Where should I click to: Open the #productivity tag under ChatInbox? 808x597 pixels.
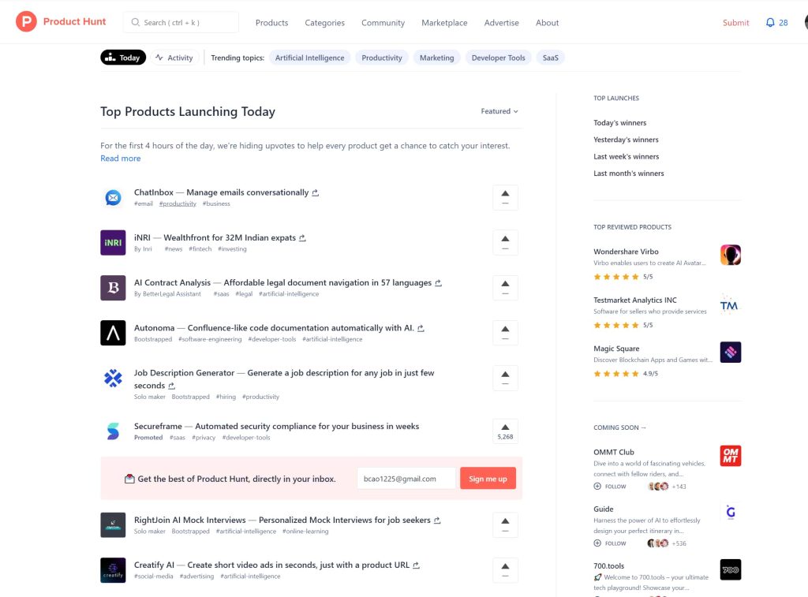(x=178, y=204)
